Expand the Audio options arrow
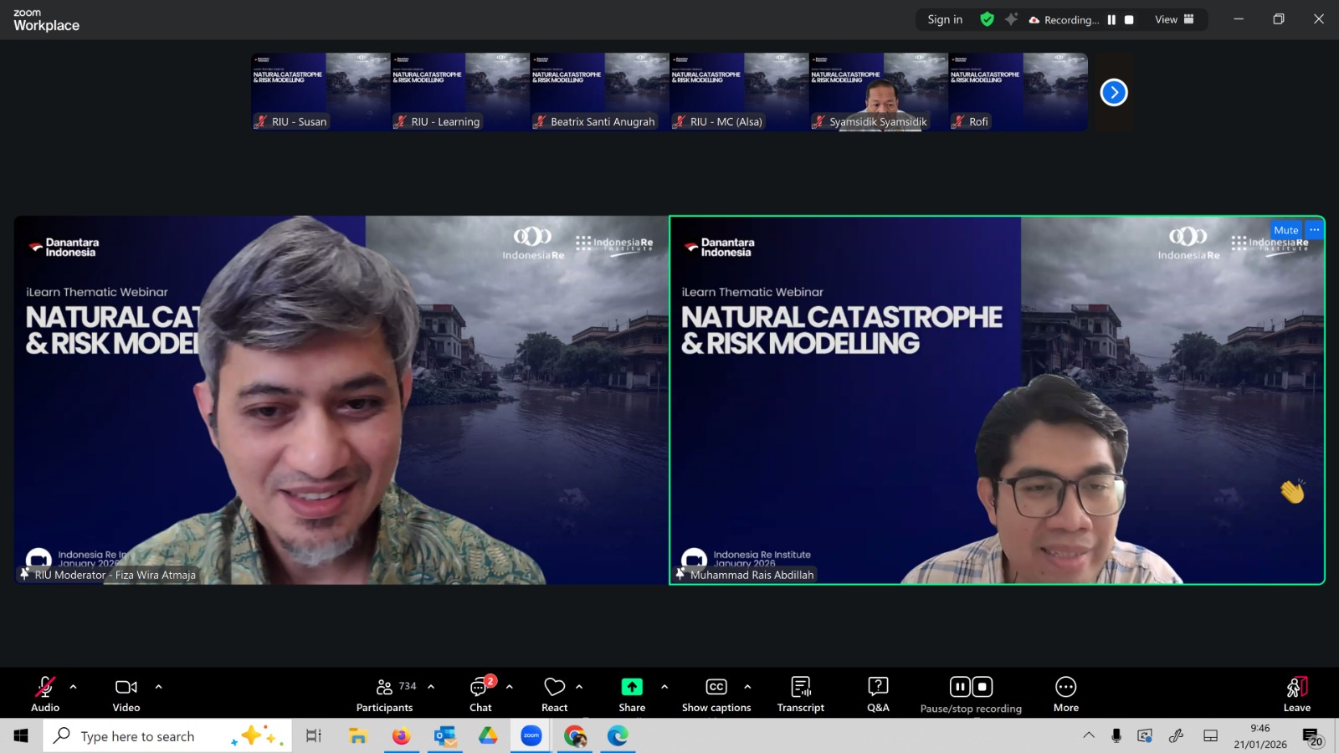1339x753 pixels. tap(74, 687)
